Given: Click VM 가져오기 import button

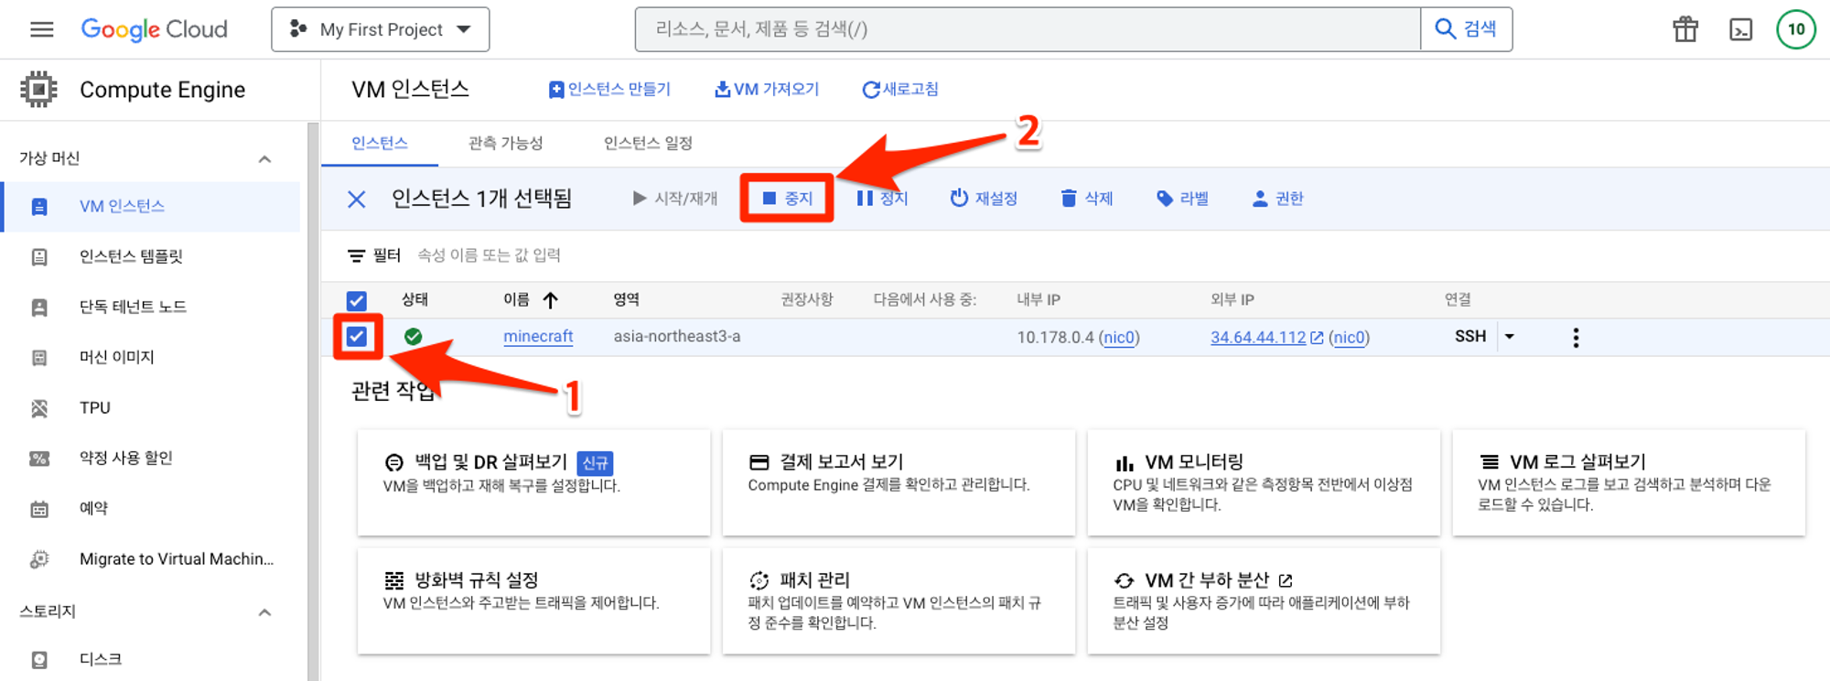Looking at the screenshot, I should tap(767, 89).
